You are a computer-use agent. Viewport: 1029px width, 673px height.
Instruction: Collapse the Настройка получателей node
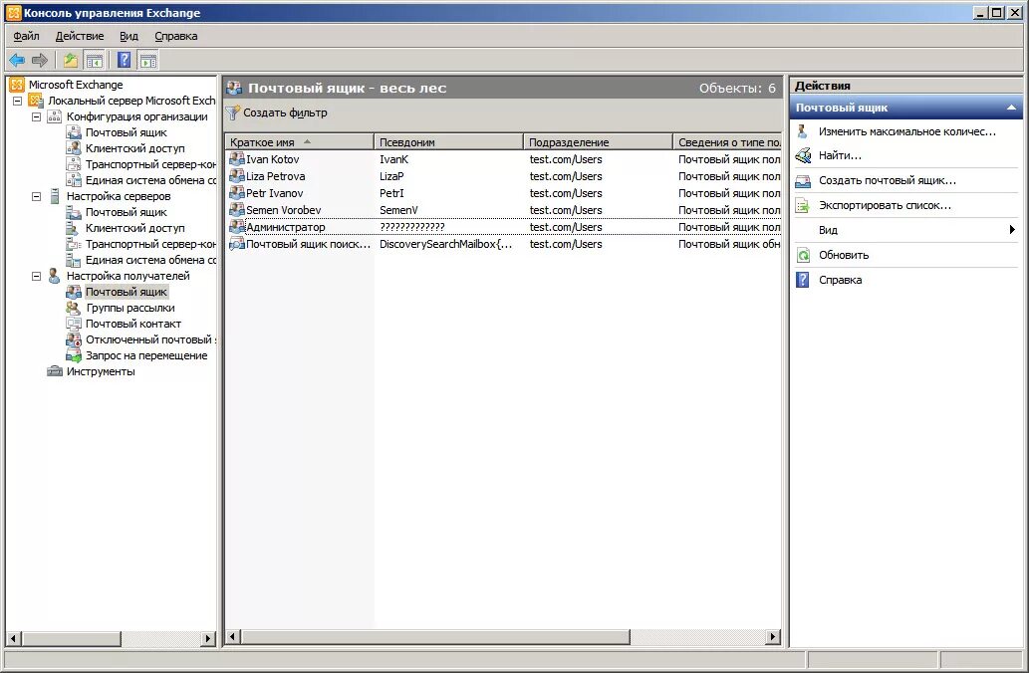click(37, 276)
